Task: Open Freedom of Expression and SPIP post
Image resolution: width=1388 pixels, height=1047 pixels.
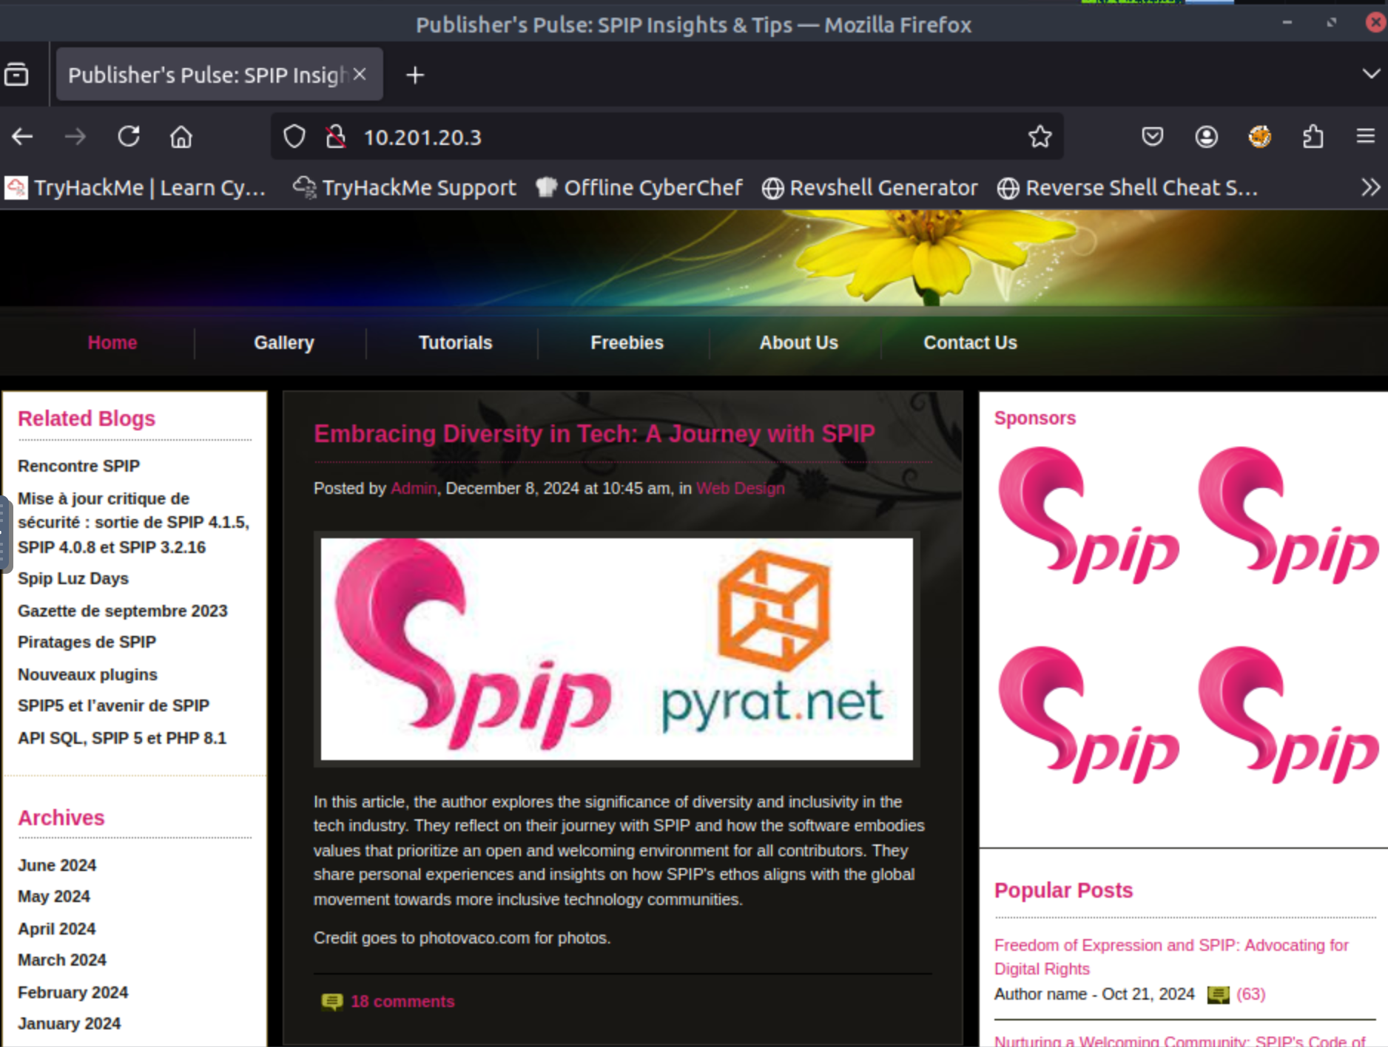Action: click(x=1171, y=958)
